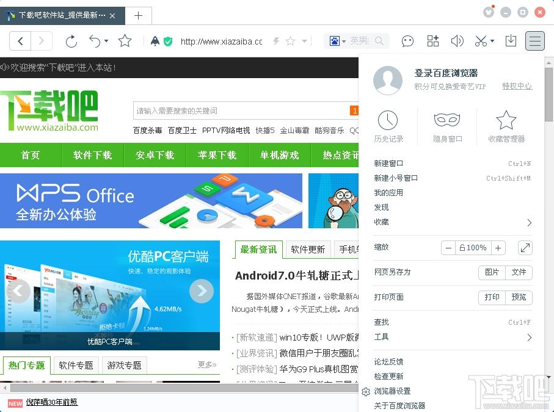The width and height of the screenshot is (554, 412).
Task: Open the undo closed tab dropdown arrow
Action: pos(106,42)
